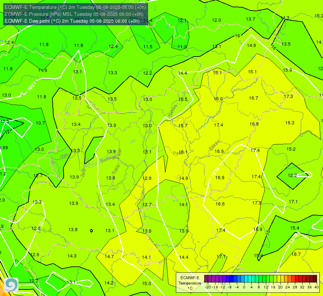Click the 10.7 temperature value
This screenshot has width=323, height=296.
click(x=40, y=123)
